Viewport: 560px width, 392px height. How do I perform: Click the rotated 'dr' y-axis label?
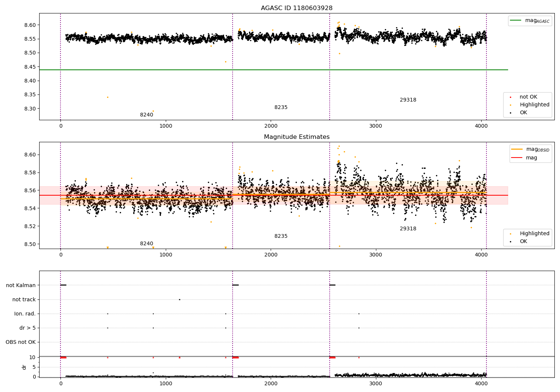click(24, 367)
